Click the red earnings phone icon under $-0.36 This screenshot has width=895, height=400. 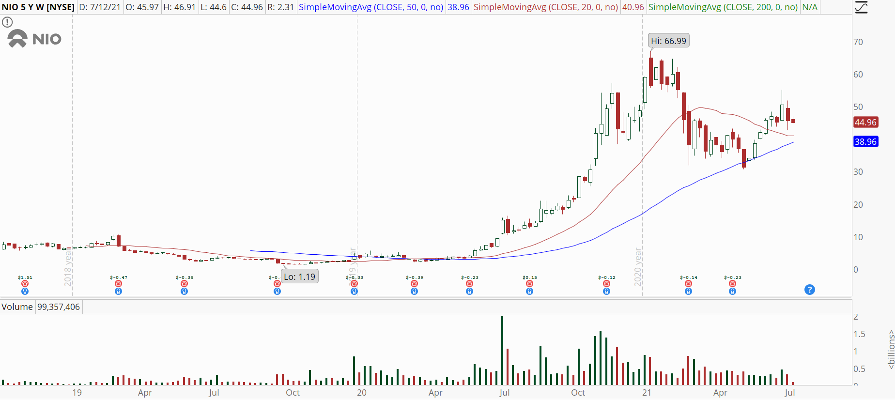coord(184,284)
